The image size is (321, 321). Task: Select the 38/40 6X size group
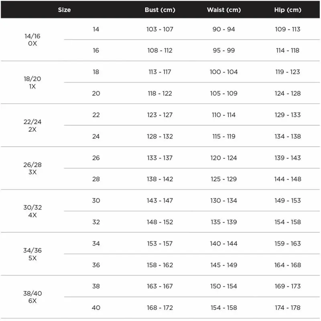click(33, 297)
